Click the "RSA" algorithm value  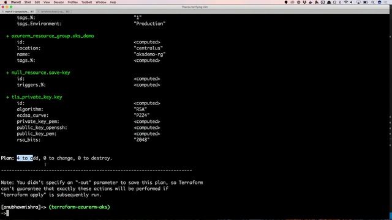(x=140, y=109)
